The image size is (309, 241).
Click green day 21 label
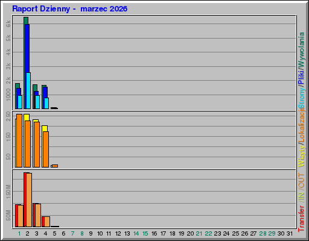click(199, 234)
